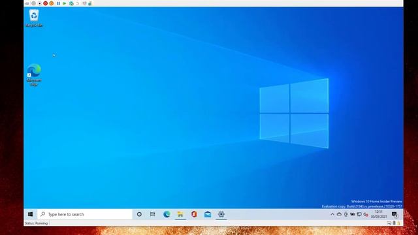Select the Recycle Bin desktop icon

[x=34, y=18]
